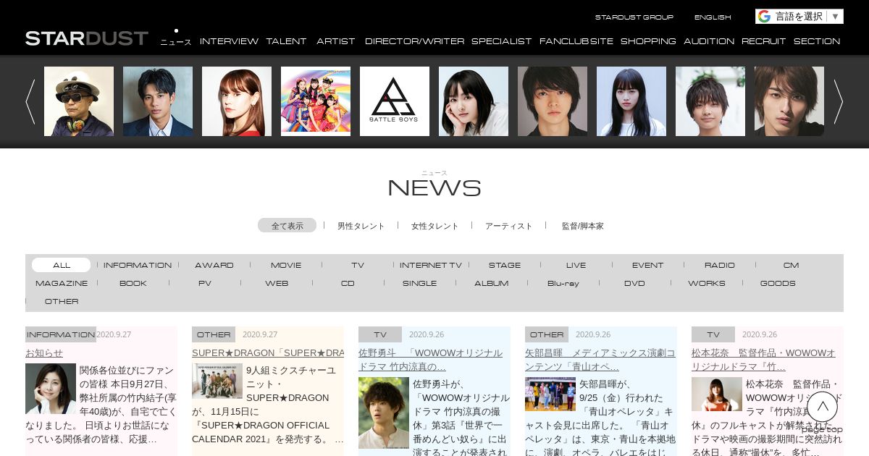Screen dimensions: 869x456
Task: Click the page top arrow button
Action: pyautogui.click(x=822, y=407)
